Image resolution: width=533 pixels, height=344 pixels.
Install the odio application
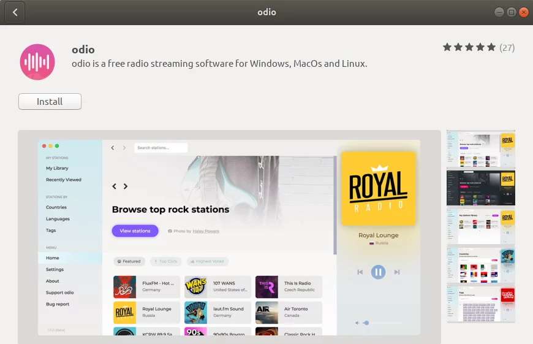click(x=50, y=101)
